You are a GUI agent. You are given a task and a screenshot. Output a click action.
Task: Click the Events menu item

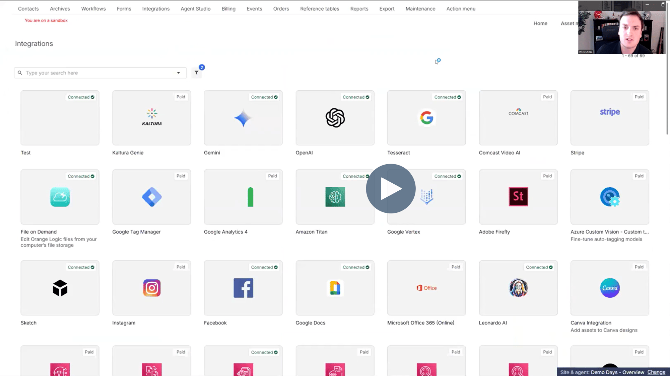[254, 9]
